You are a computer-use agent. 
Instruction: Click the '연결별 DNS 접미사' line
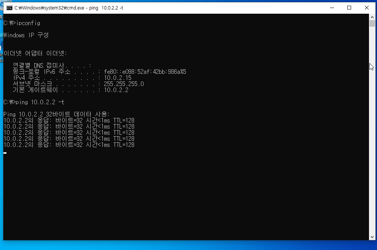(52, 65)
